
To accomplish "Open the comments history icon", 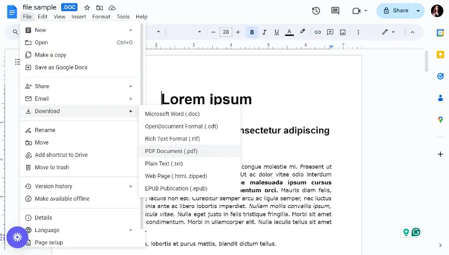I will (335, 11).
